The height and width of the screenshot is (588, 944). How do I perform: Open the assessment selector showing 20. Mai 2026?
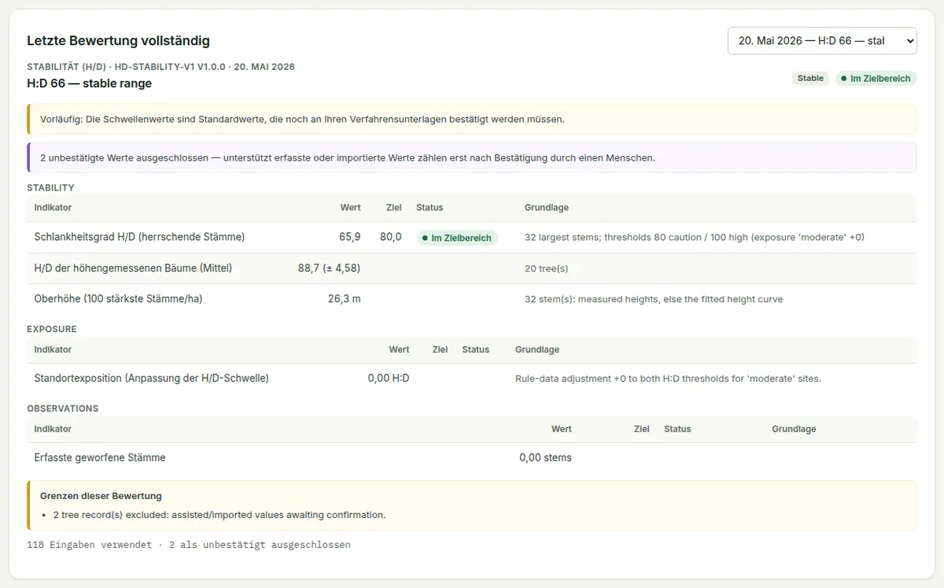(822, 41)
